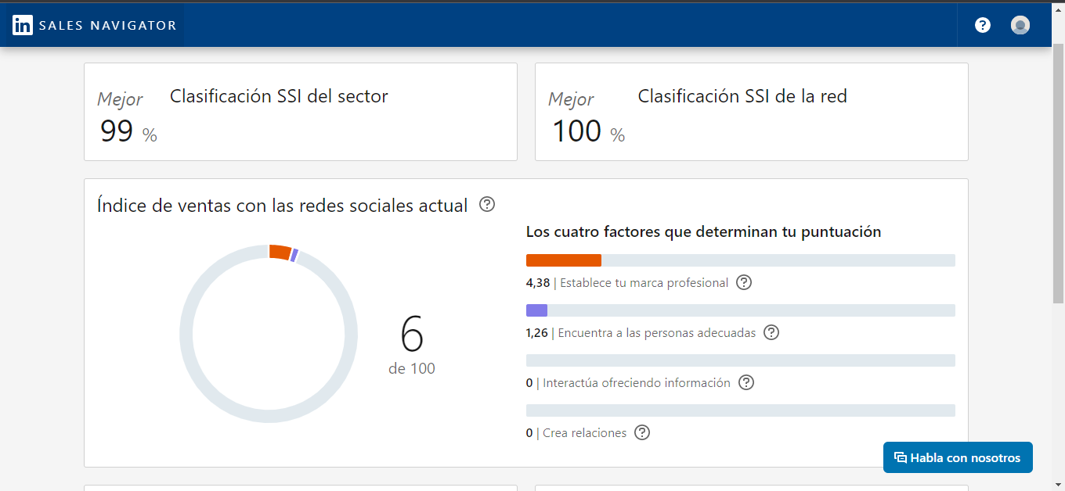Click the 99 % sector ranking value

128,131
